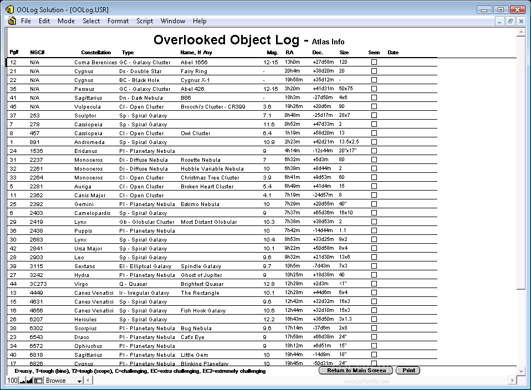Click Brocchi's Cluster - CR399 name
The image size is (531, 390).
[213, 106]
